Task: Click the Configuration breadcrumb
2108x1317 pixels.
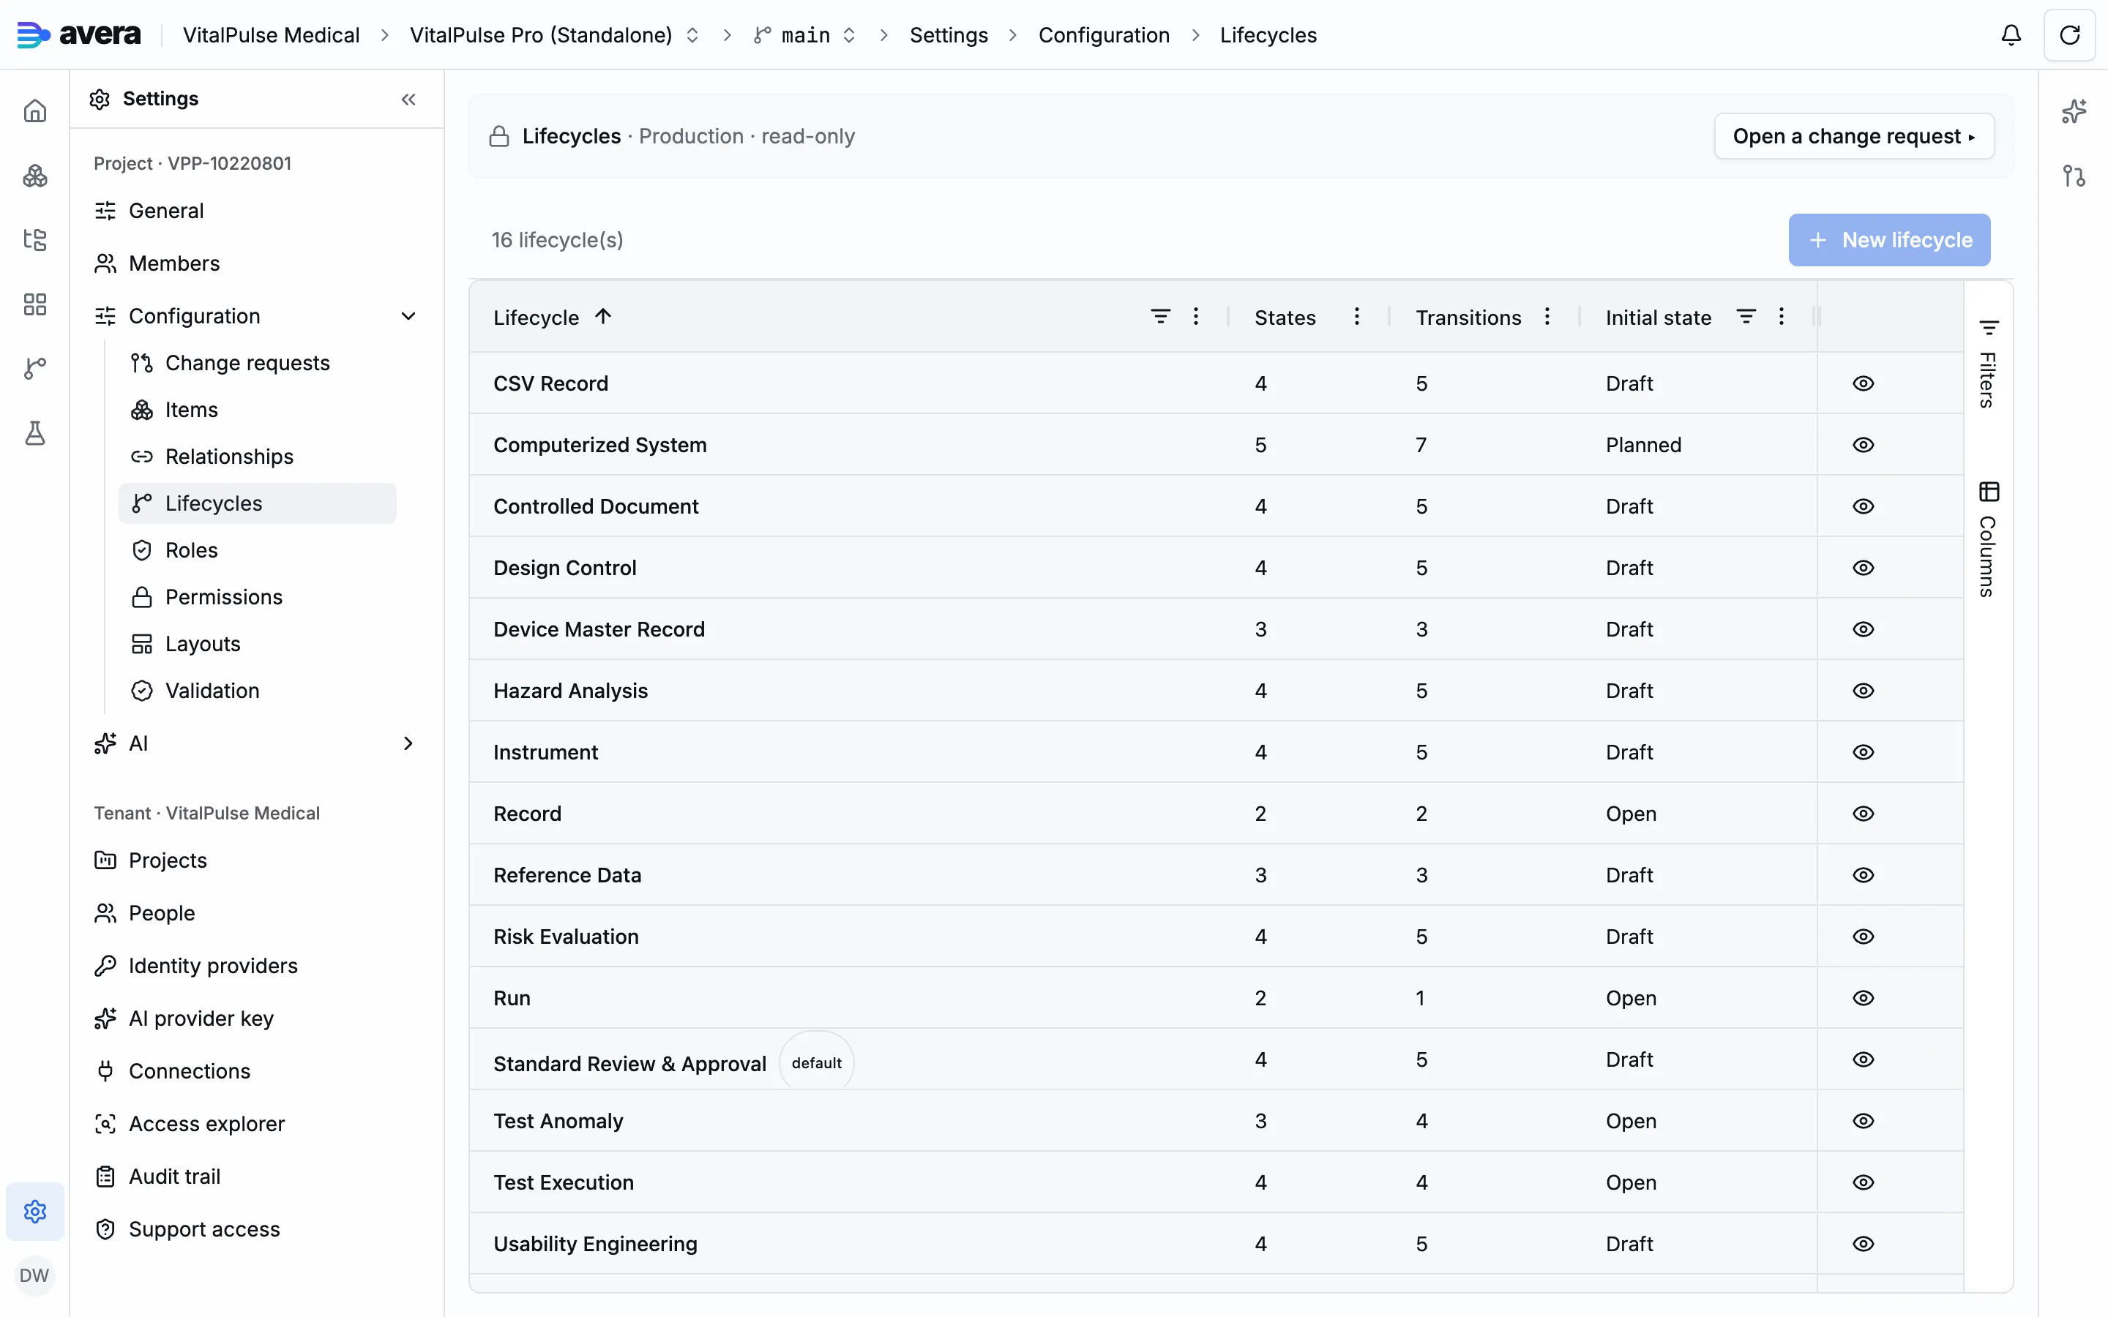Action: pos(1104,35)
